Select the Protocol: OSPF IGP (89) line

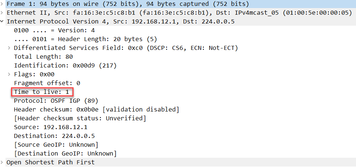point(56,101)
